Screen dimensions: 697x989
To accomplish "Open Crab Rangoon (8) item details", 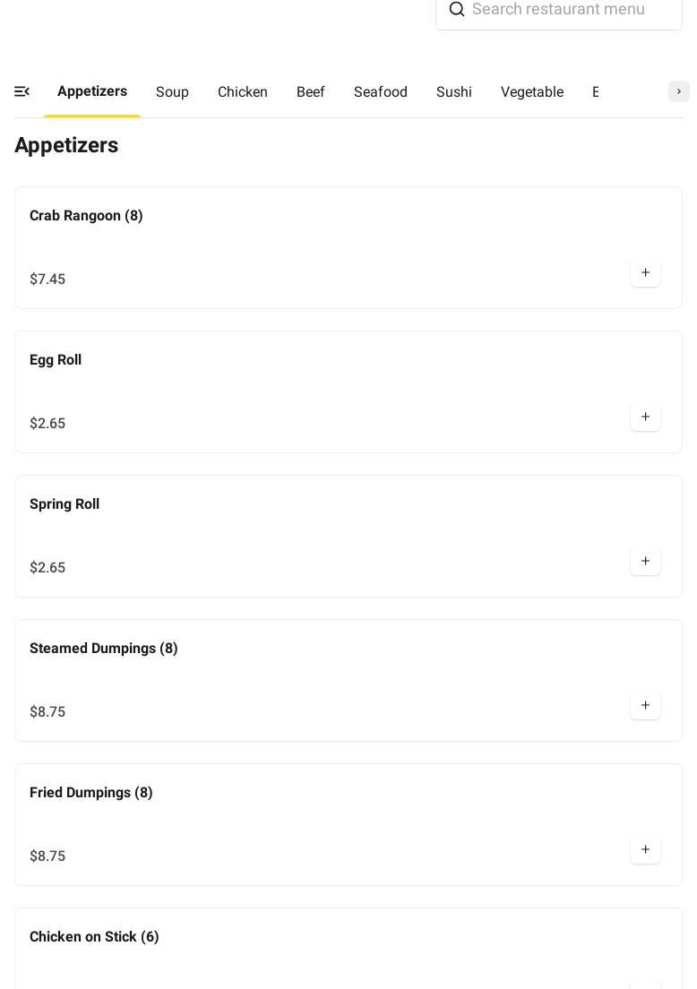I will pos(86,216).
